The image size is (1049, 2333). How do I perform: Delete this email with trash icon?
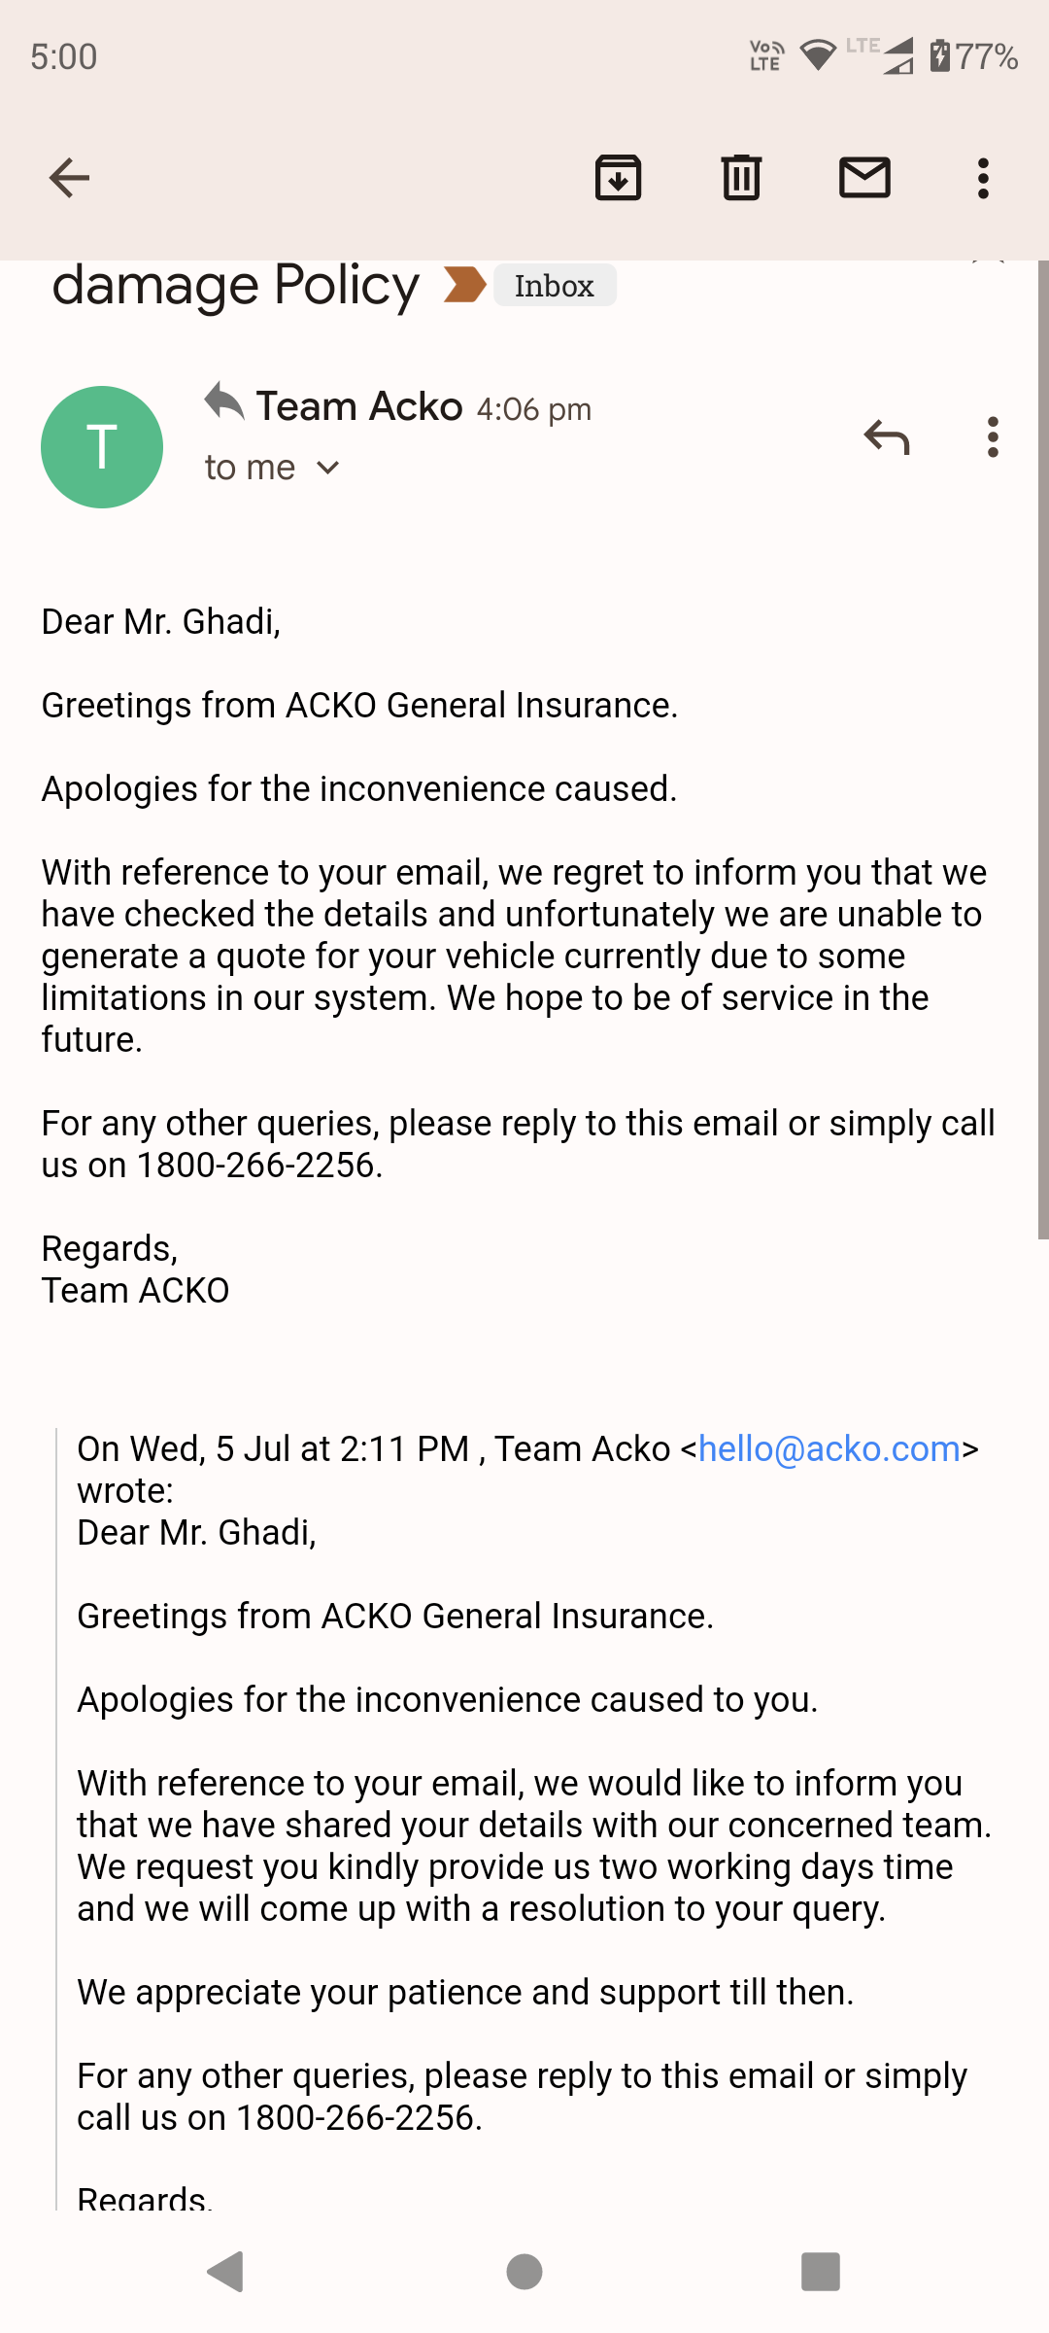click(741, 178)
